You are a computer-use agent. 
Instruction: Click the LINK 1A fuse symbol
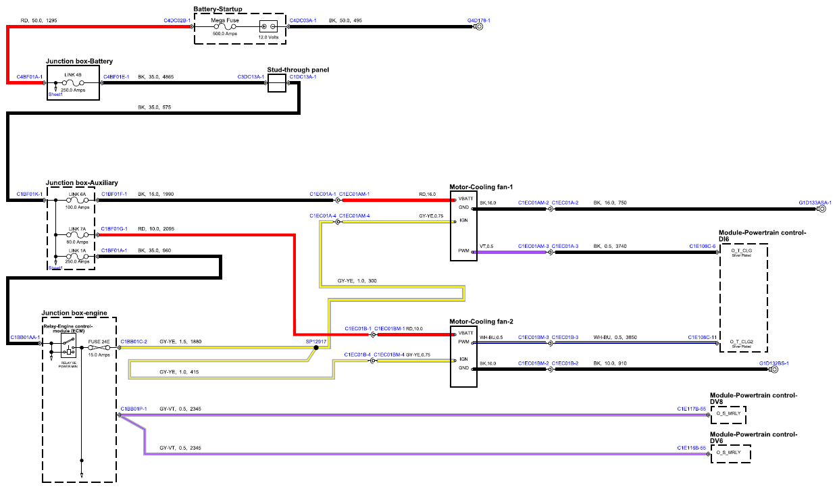[x=78, y=257]
